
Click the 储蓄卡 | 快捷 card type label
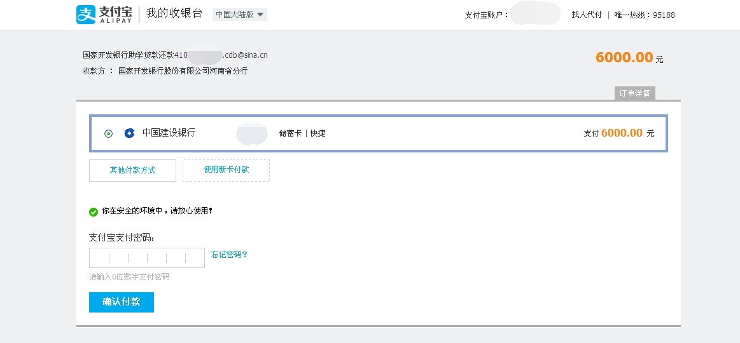tap(302, 133)
